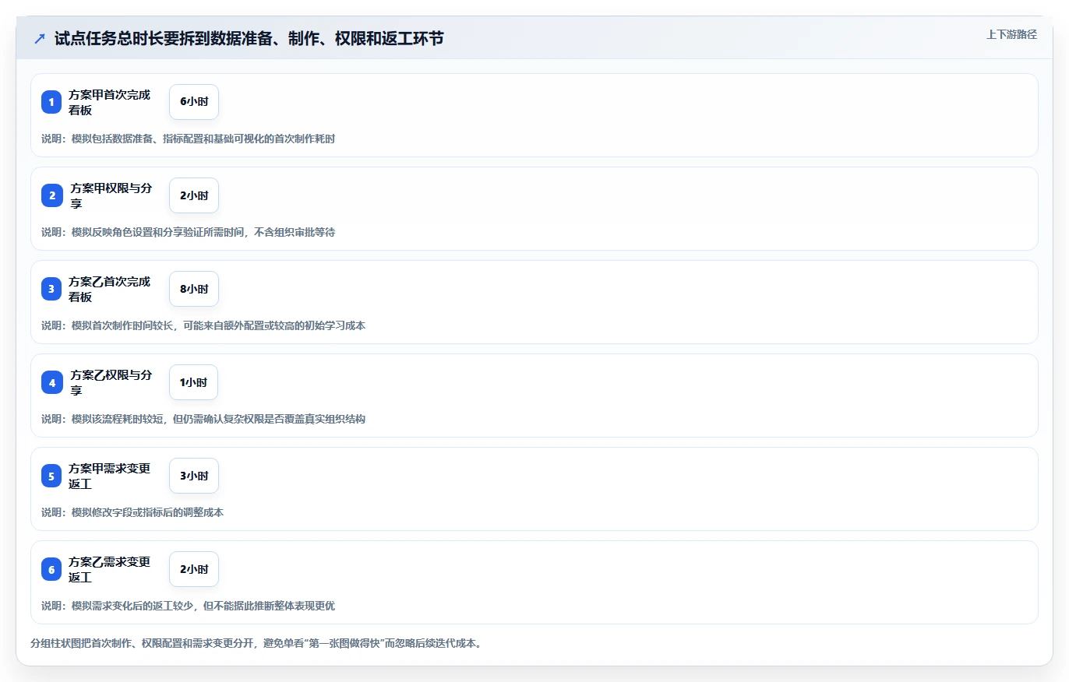This screenshot has width=1069, height=682.
Task: Click the 2小时 chip for 方案甲权限与分享
Action: click(x=194, y=195)
